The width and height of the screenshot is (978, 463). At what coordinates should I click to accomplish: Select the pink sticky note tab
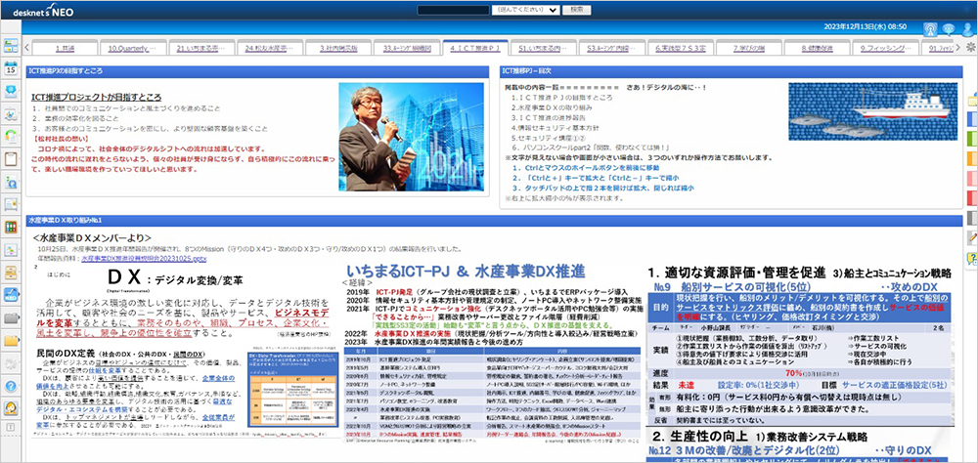pos(972,178)
